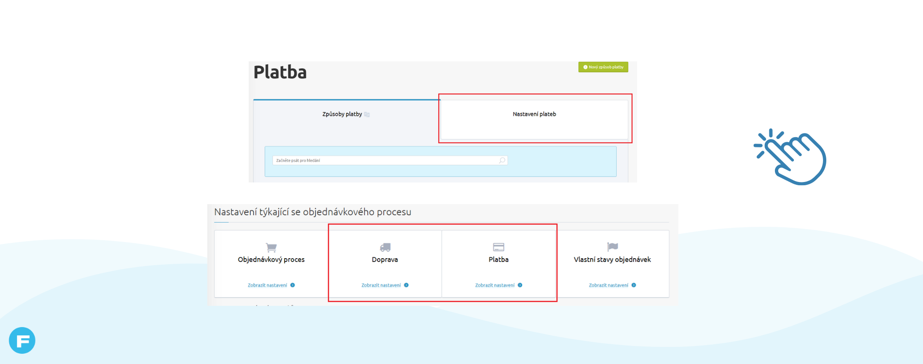Switch to the Nastavení plateb tab
The width and height of the screenshot is (923, 364).
pyautogui.click(x=534, y=114)
